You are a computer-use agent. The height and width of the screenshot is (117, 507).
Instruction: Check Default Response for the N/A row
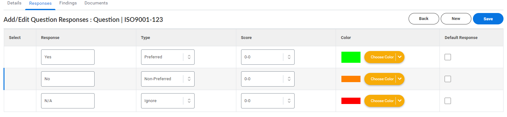(x=448, y=101)
